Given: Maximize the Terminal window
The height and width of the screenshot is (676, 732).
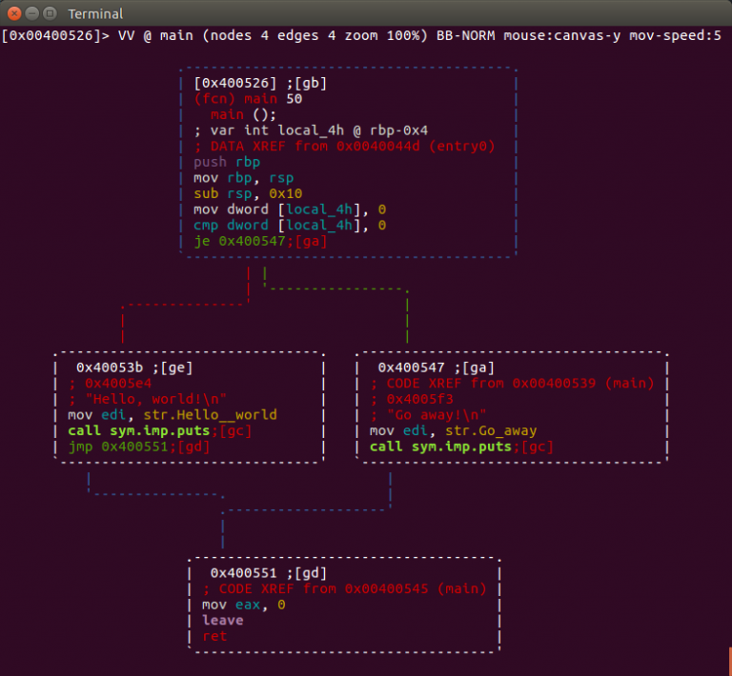Looking at the screenshot, I should [x=49, y=13].
